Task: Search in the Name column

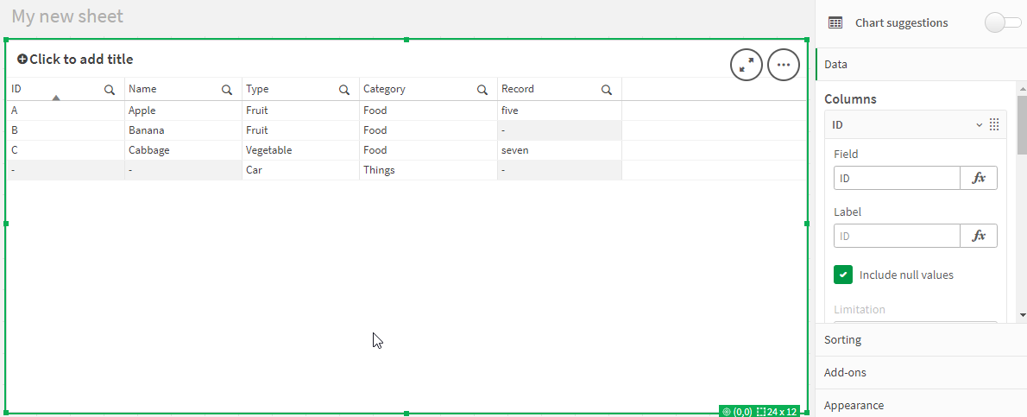Action: 227,90
